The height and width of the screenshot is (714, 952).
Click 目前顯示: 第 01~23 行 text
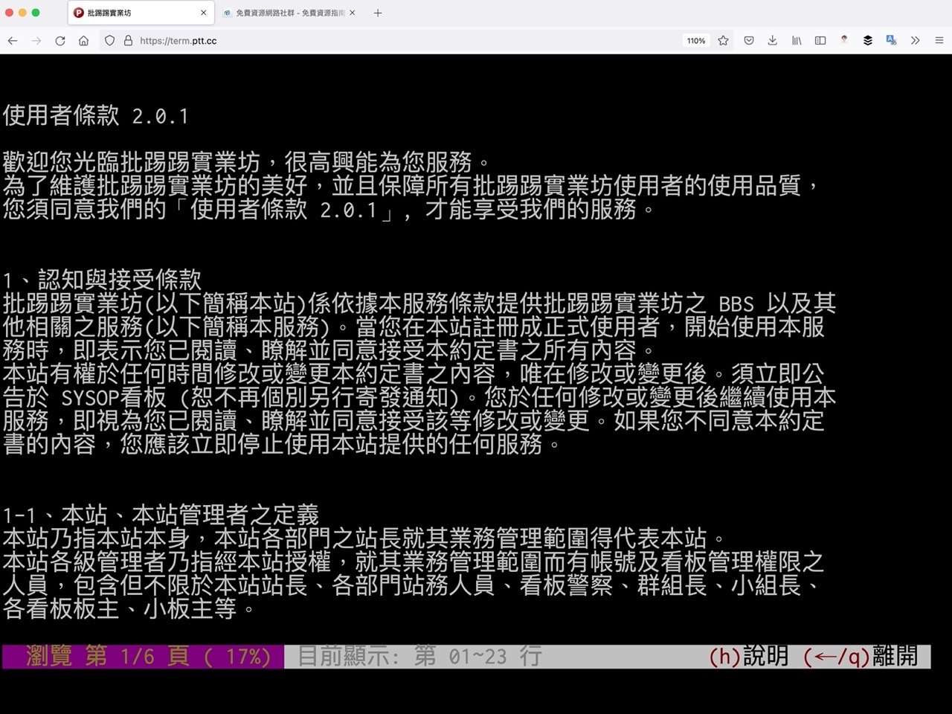(419, 657)
